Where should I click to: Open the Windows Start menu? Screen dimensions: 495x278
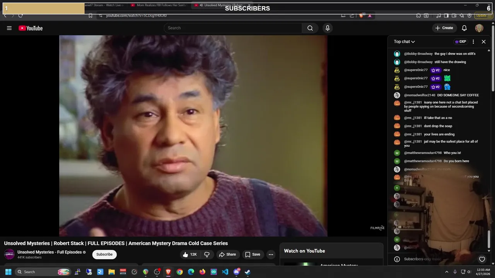[8, 272]
